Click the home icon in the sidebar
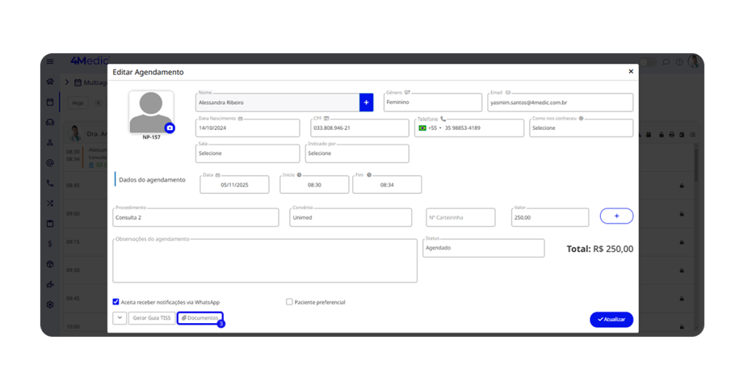 pyautogui.click(x=50, y=82)
